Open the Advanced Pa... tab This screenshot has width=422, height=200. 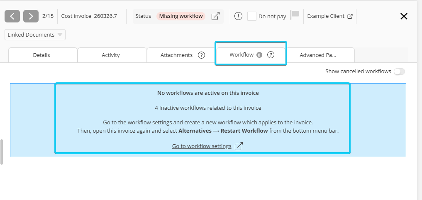click(x=320, y=55)
